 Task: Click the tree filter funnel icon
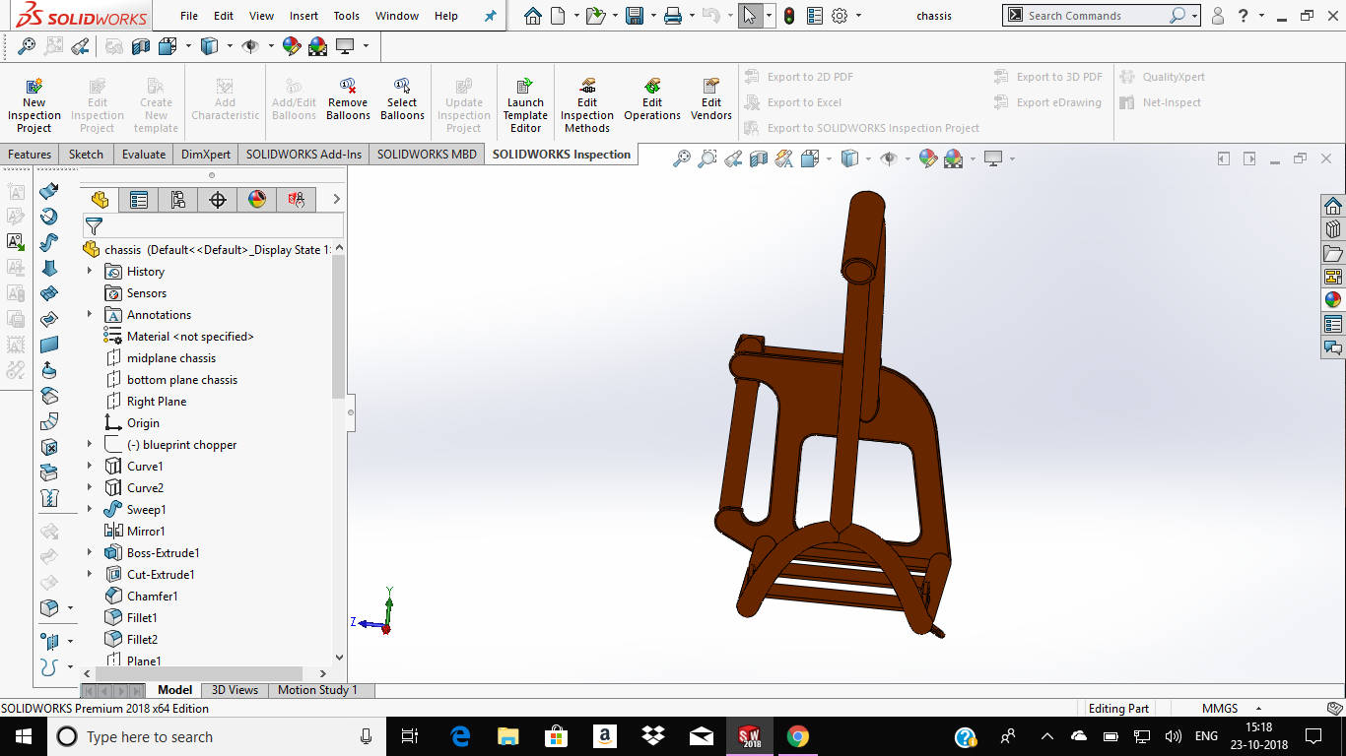[x=94, y=226]
